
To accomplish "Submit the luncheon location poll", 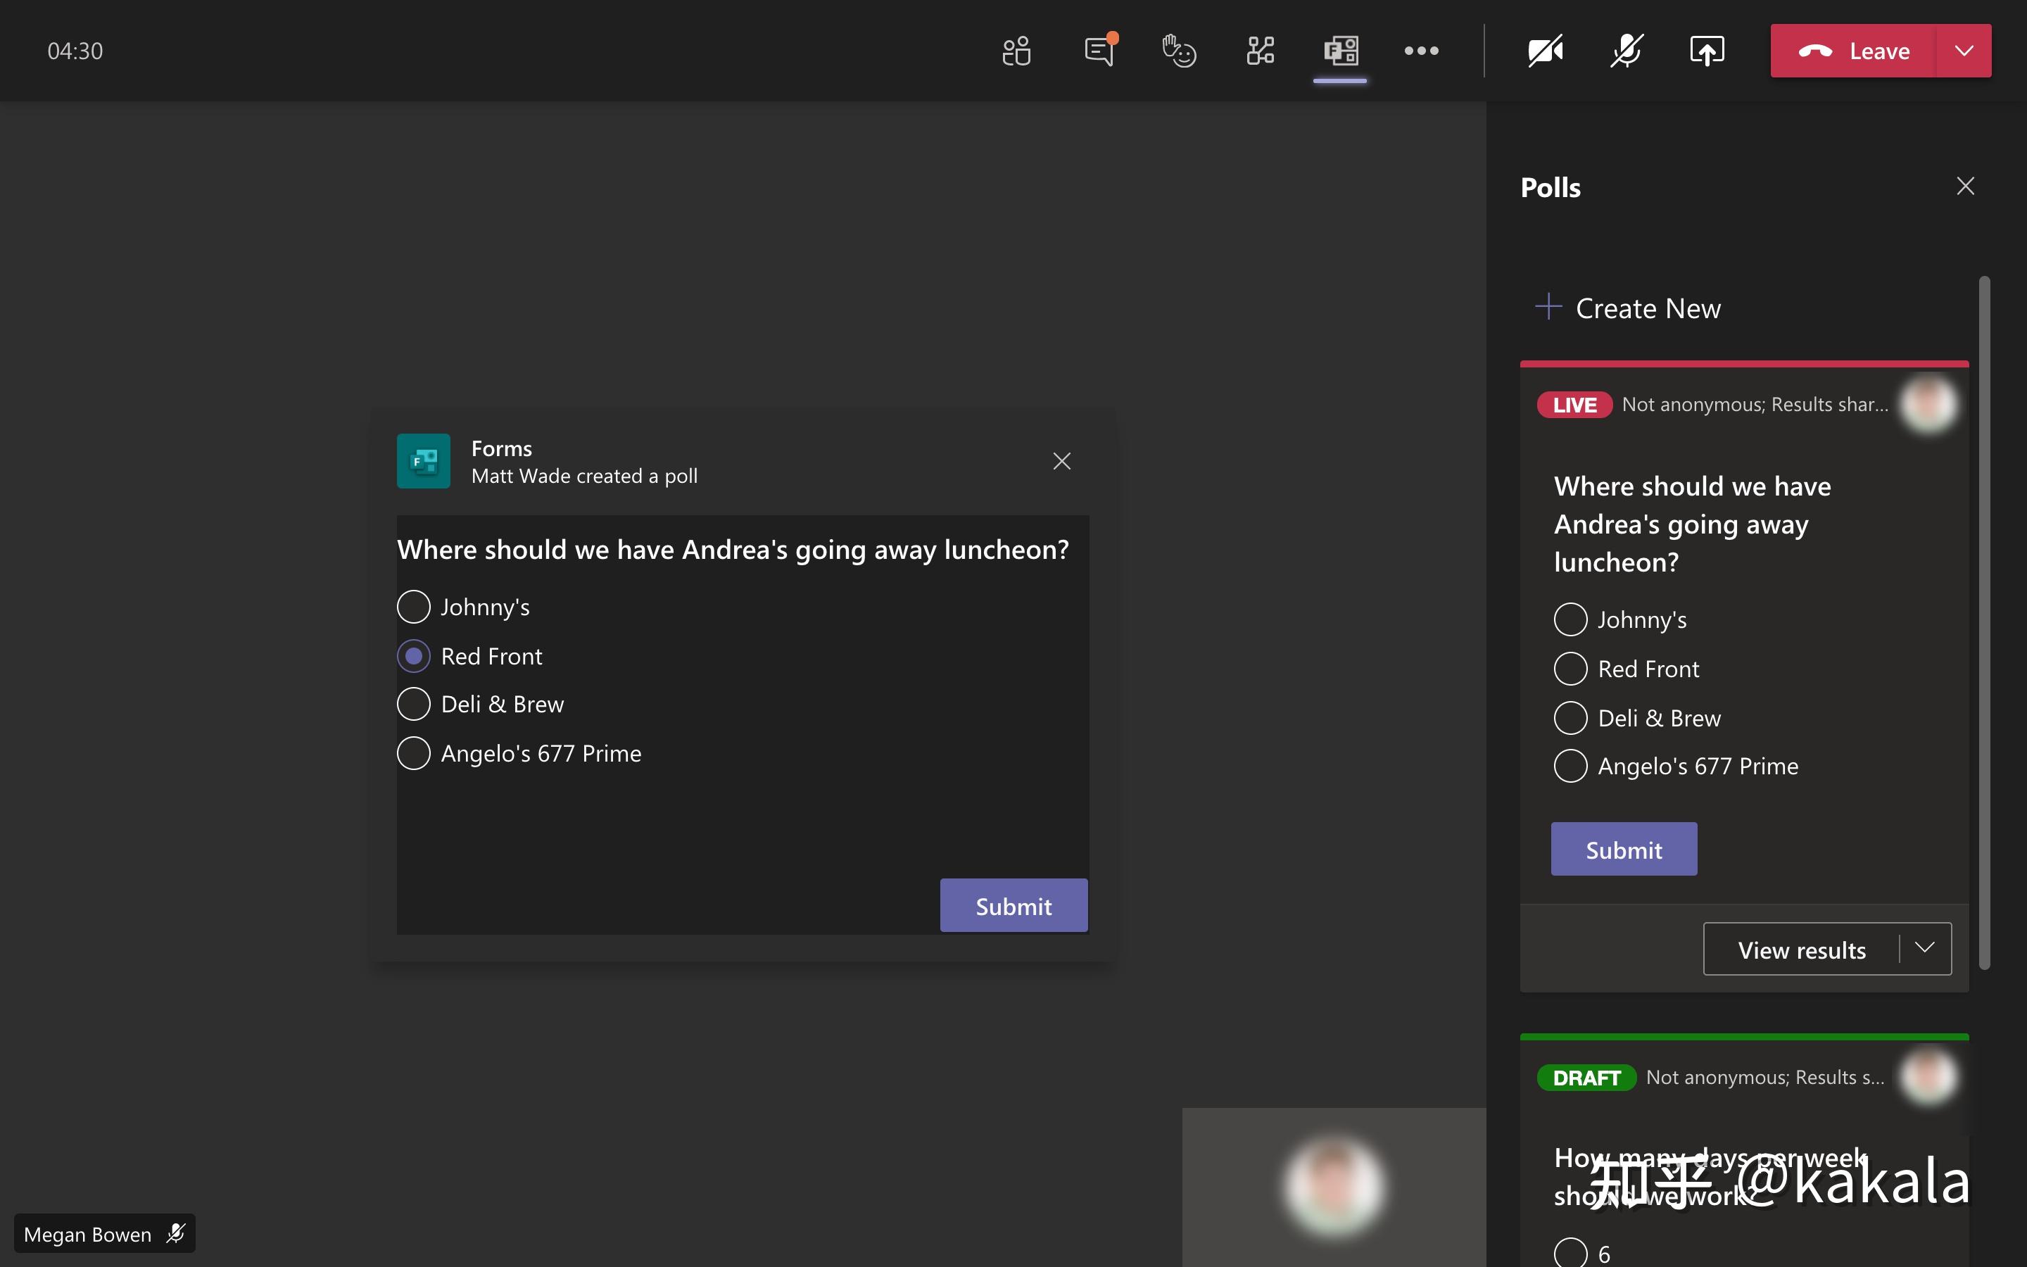I will click(1014, 905).
